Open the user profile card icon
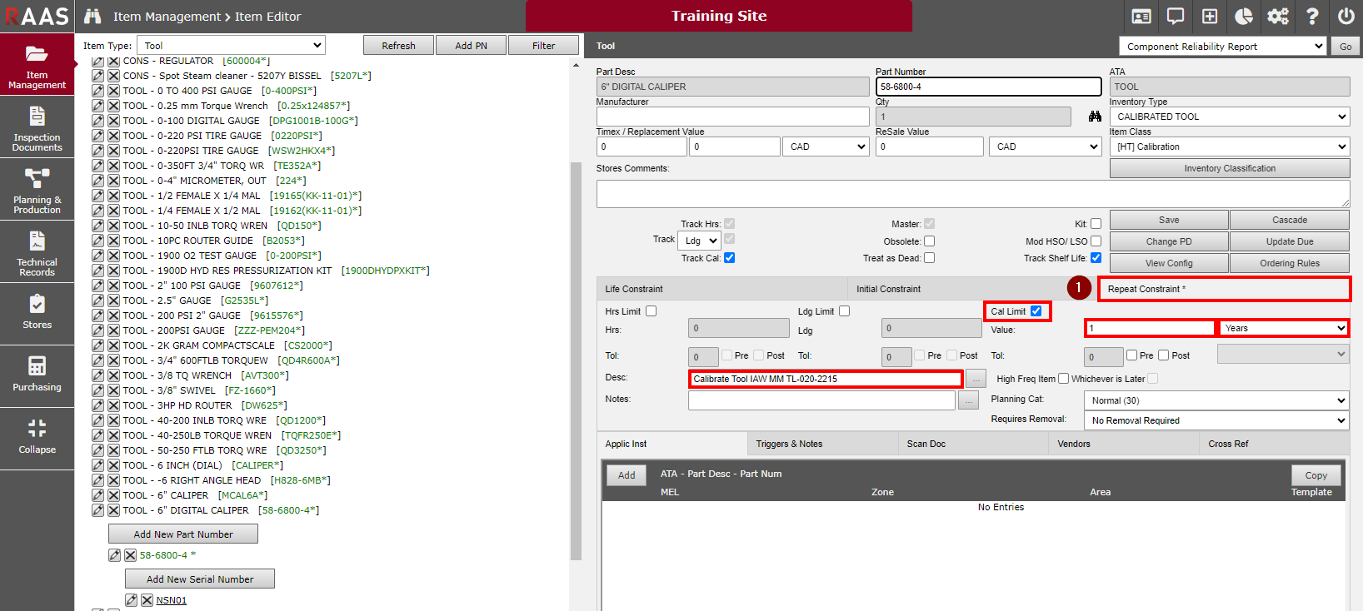1363x611 pixels. (1141, 17)
